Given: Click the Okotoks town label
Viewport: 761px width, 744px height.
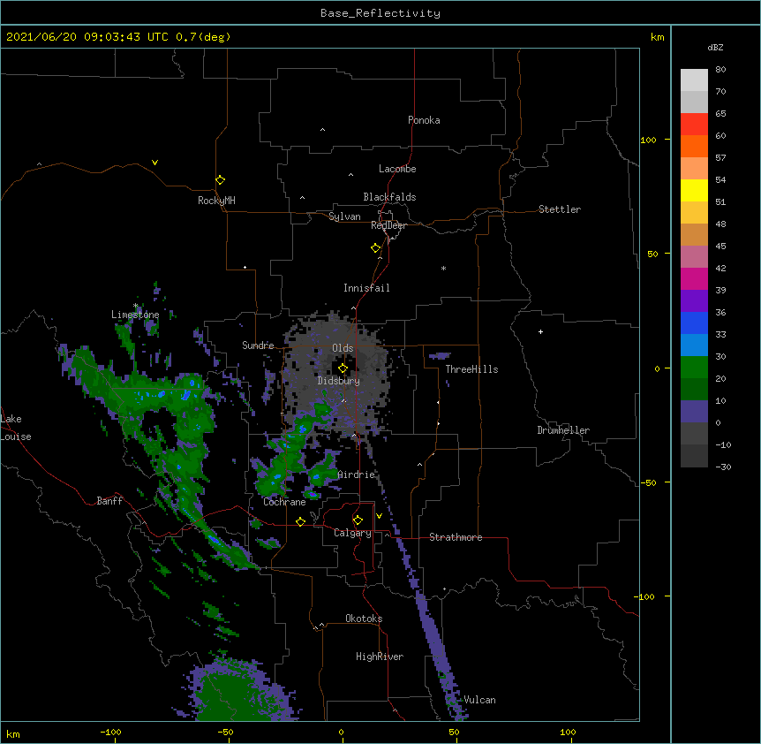Looking at the screenshot, I should pyautogui.click(x=364, y=619).
